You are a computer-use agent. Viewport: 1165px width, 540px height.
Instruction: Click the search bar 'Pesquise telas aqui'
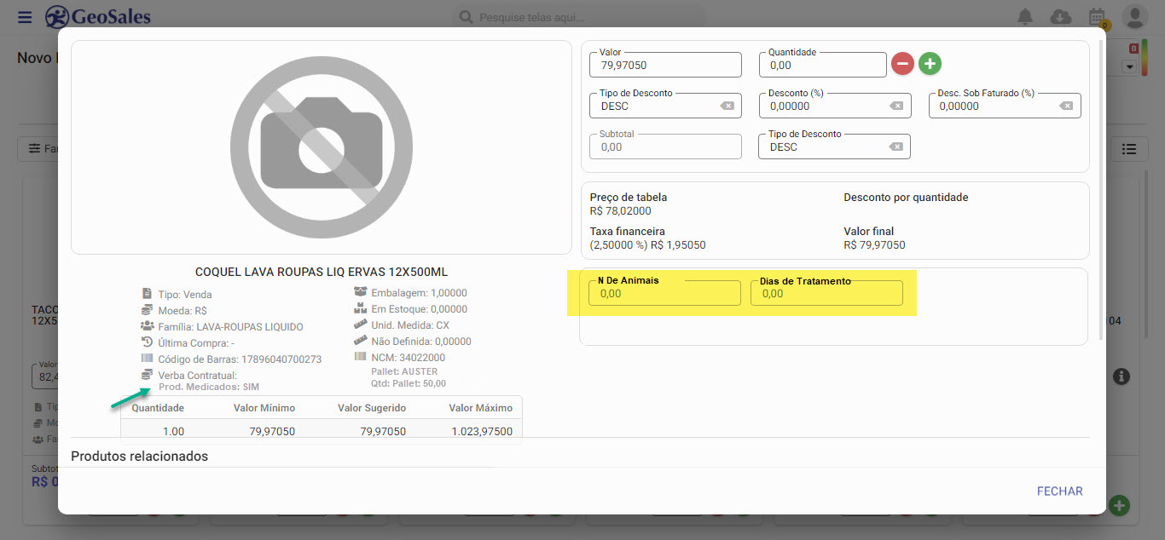[x=578, y=17]
